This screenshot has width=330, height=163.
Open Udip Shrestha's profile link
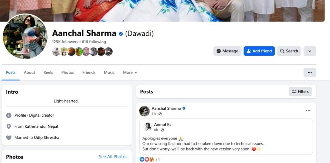pos(46,138)
